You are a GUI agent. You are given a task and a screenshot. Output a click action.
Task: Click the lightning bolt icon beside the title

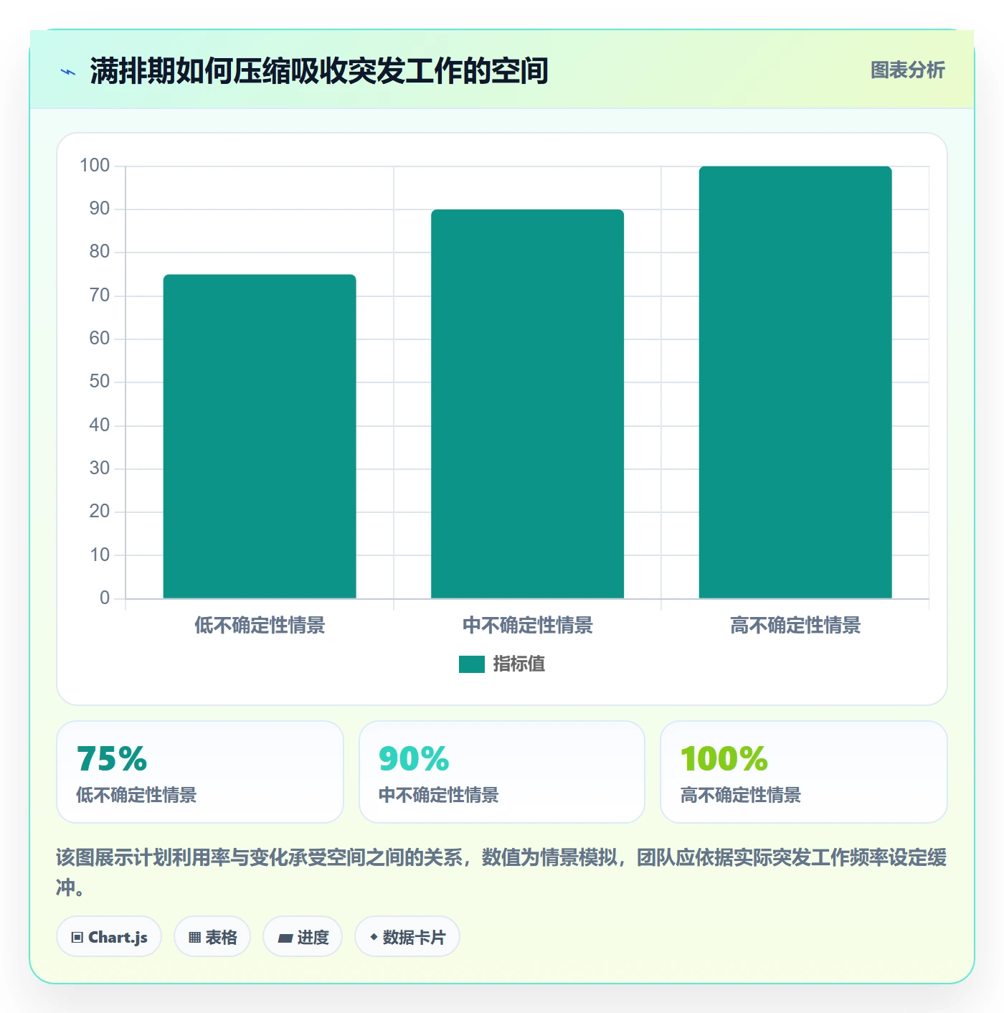(68, 72)
